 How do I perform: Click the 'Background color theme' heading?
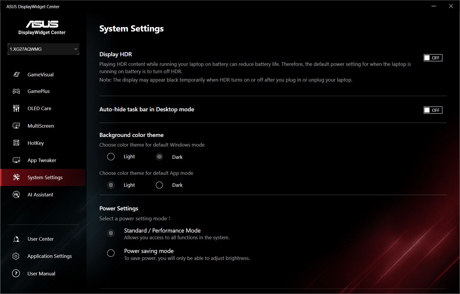pyautogui.click(x=131, y=135)
